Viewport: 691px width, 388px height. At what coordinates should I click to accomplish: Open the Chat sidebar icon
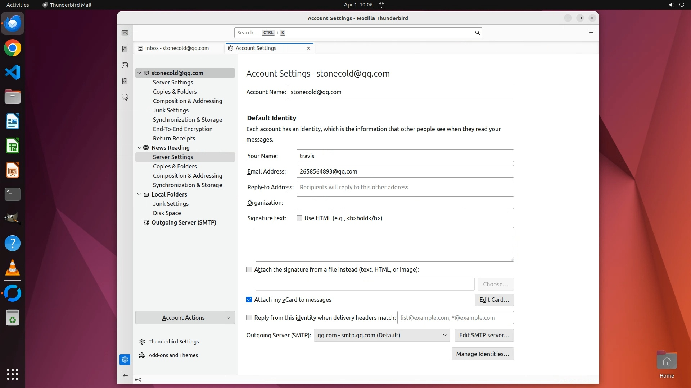(x=125, y=97)
